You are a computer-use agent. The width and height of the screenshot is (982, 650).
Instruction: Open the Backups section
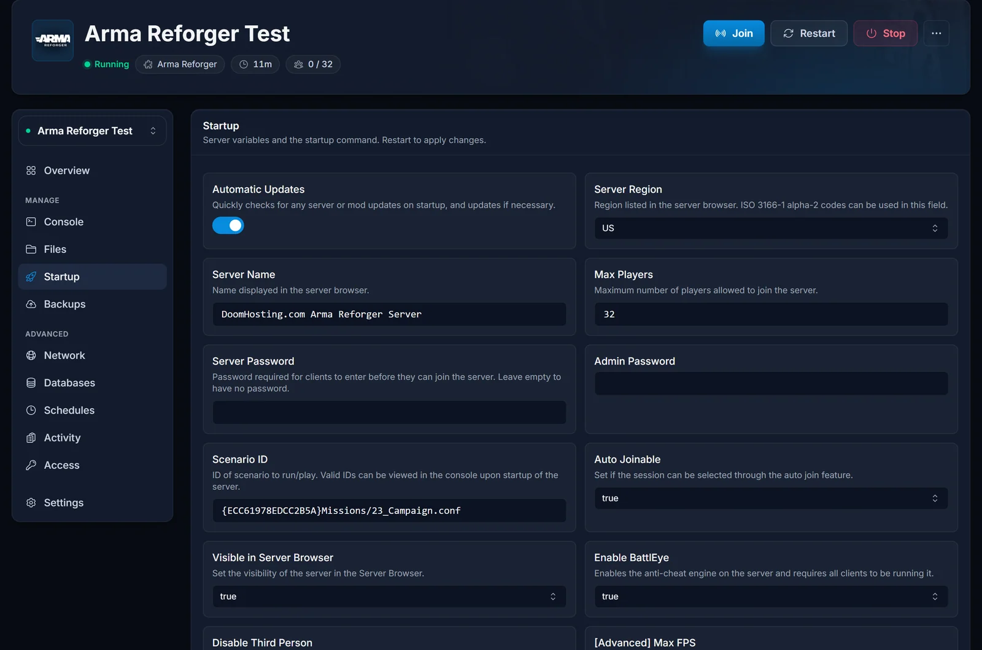click(92, 304)
